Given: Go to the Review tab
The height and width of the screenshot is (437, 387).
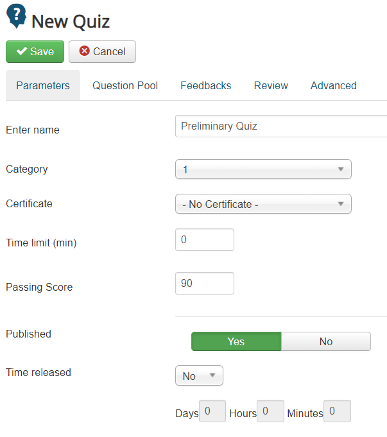Looking at the screenshot, I should [271, 85].
